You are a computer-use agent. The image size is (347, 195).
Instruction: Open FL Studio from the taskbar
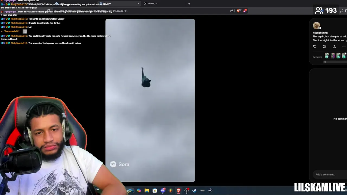pos(171,190)
